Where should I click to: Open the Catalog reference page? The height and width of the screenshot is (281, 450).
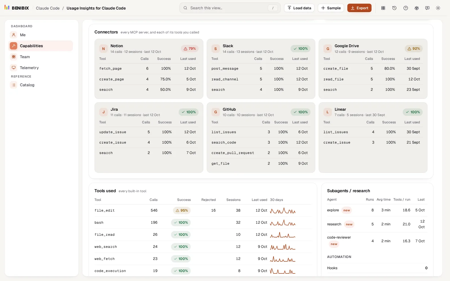[x=40, y=85]
